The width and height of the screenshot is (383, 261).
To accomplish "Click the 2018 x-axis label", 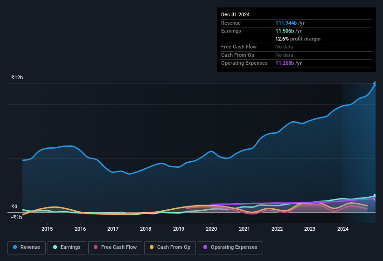I will (146, 229).
